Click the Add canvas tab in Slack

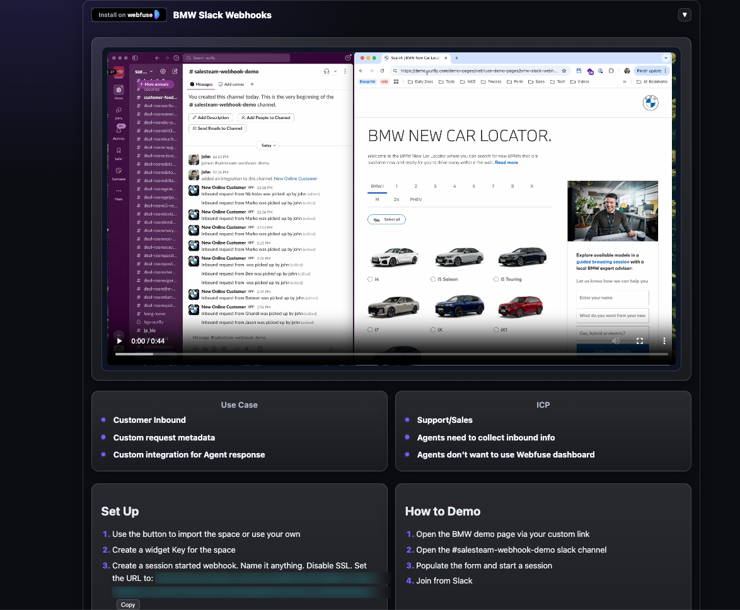[x=231, y=84]
